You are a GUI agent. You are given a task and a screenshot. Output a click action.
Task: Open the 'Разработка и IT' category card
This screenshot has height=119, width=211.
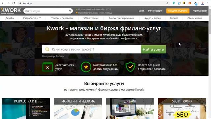click(26, 109)
